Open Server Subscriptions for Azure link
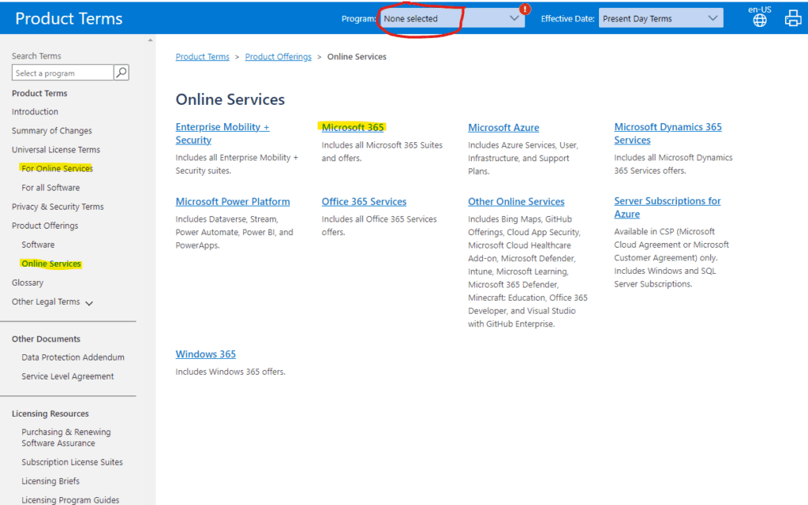 pyautogui.click(x=668, y=208)
